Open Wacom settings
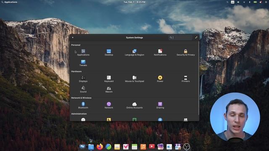This screenshot has height=151, width=269. point(109,89)
